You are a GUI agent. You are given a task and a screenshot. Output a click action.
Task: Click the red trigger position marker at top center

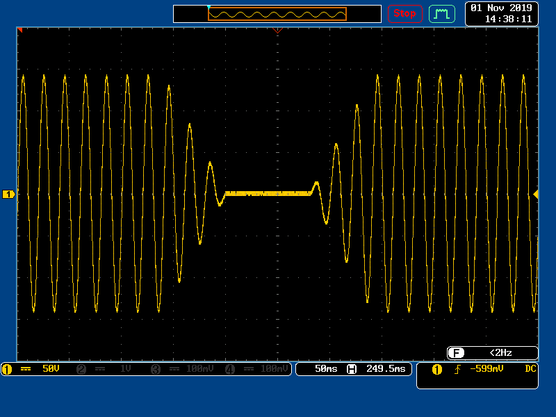coord(277,31)
